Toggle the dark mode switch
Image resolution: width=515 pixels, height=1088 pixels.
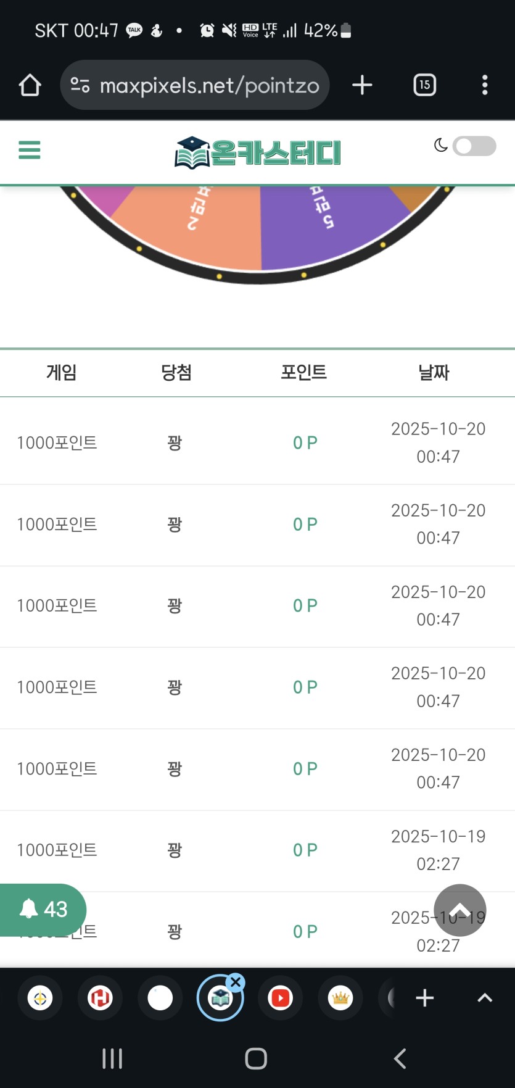pyautogui.click(x=473, y=146)
